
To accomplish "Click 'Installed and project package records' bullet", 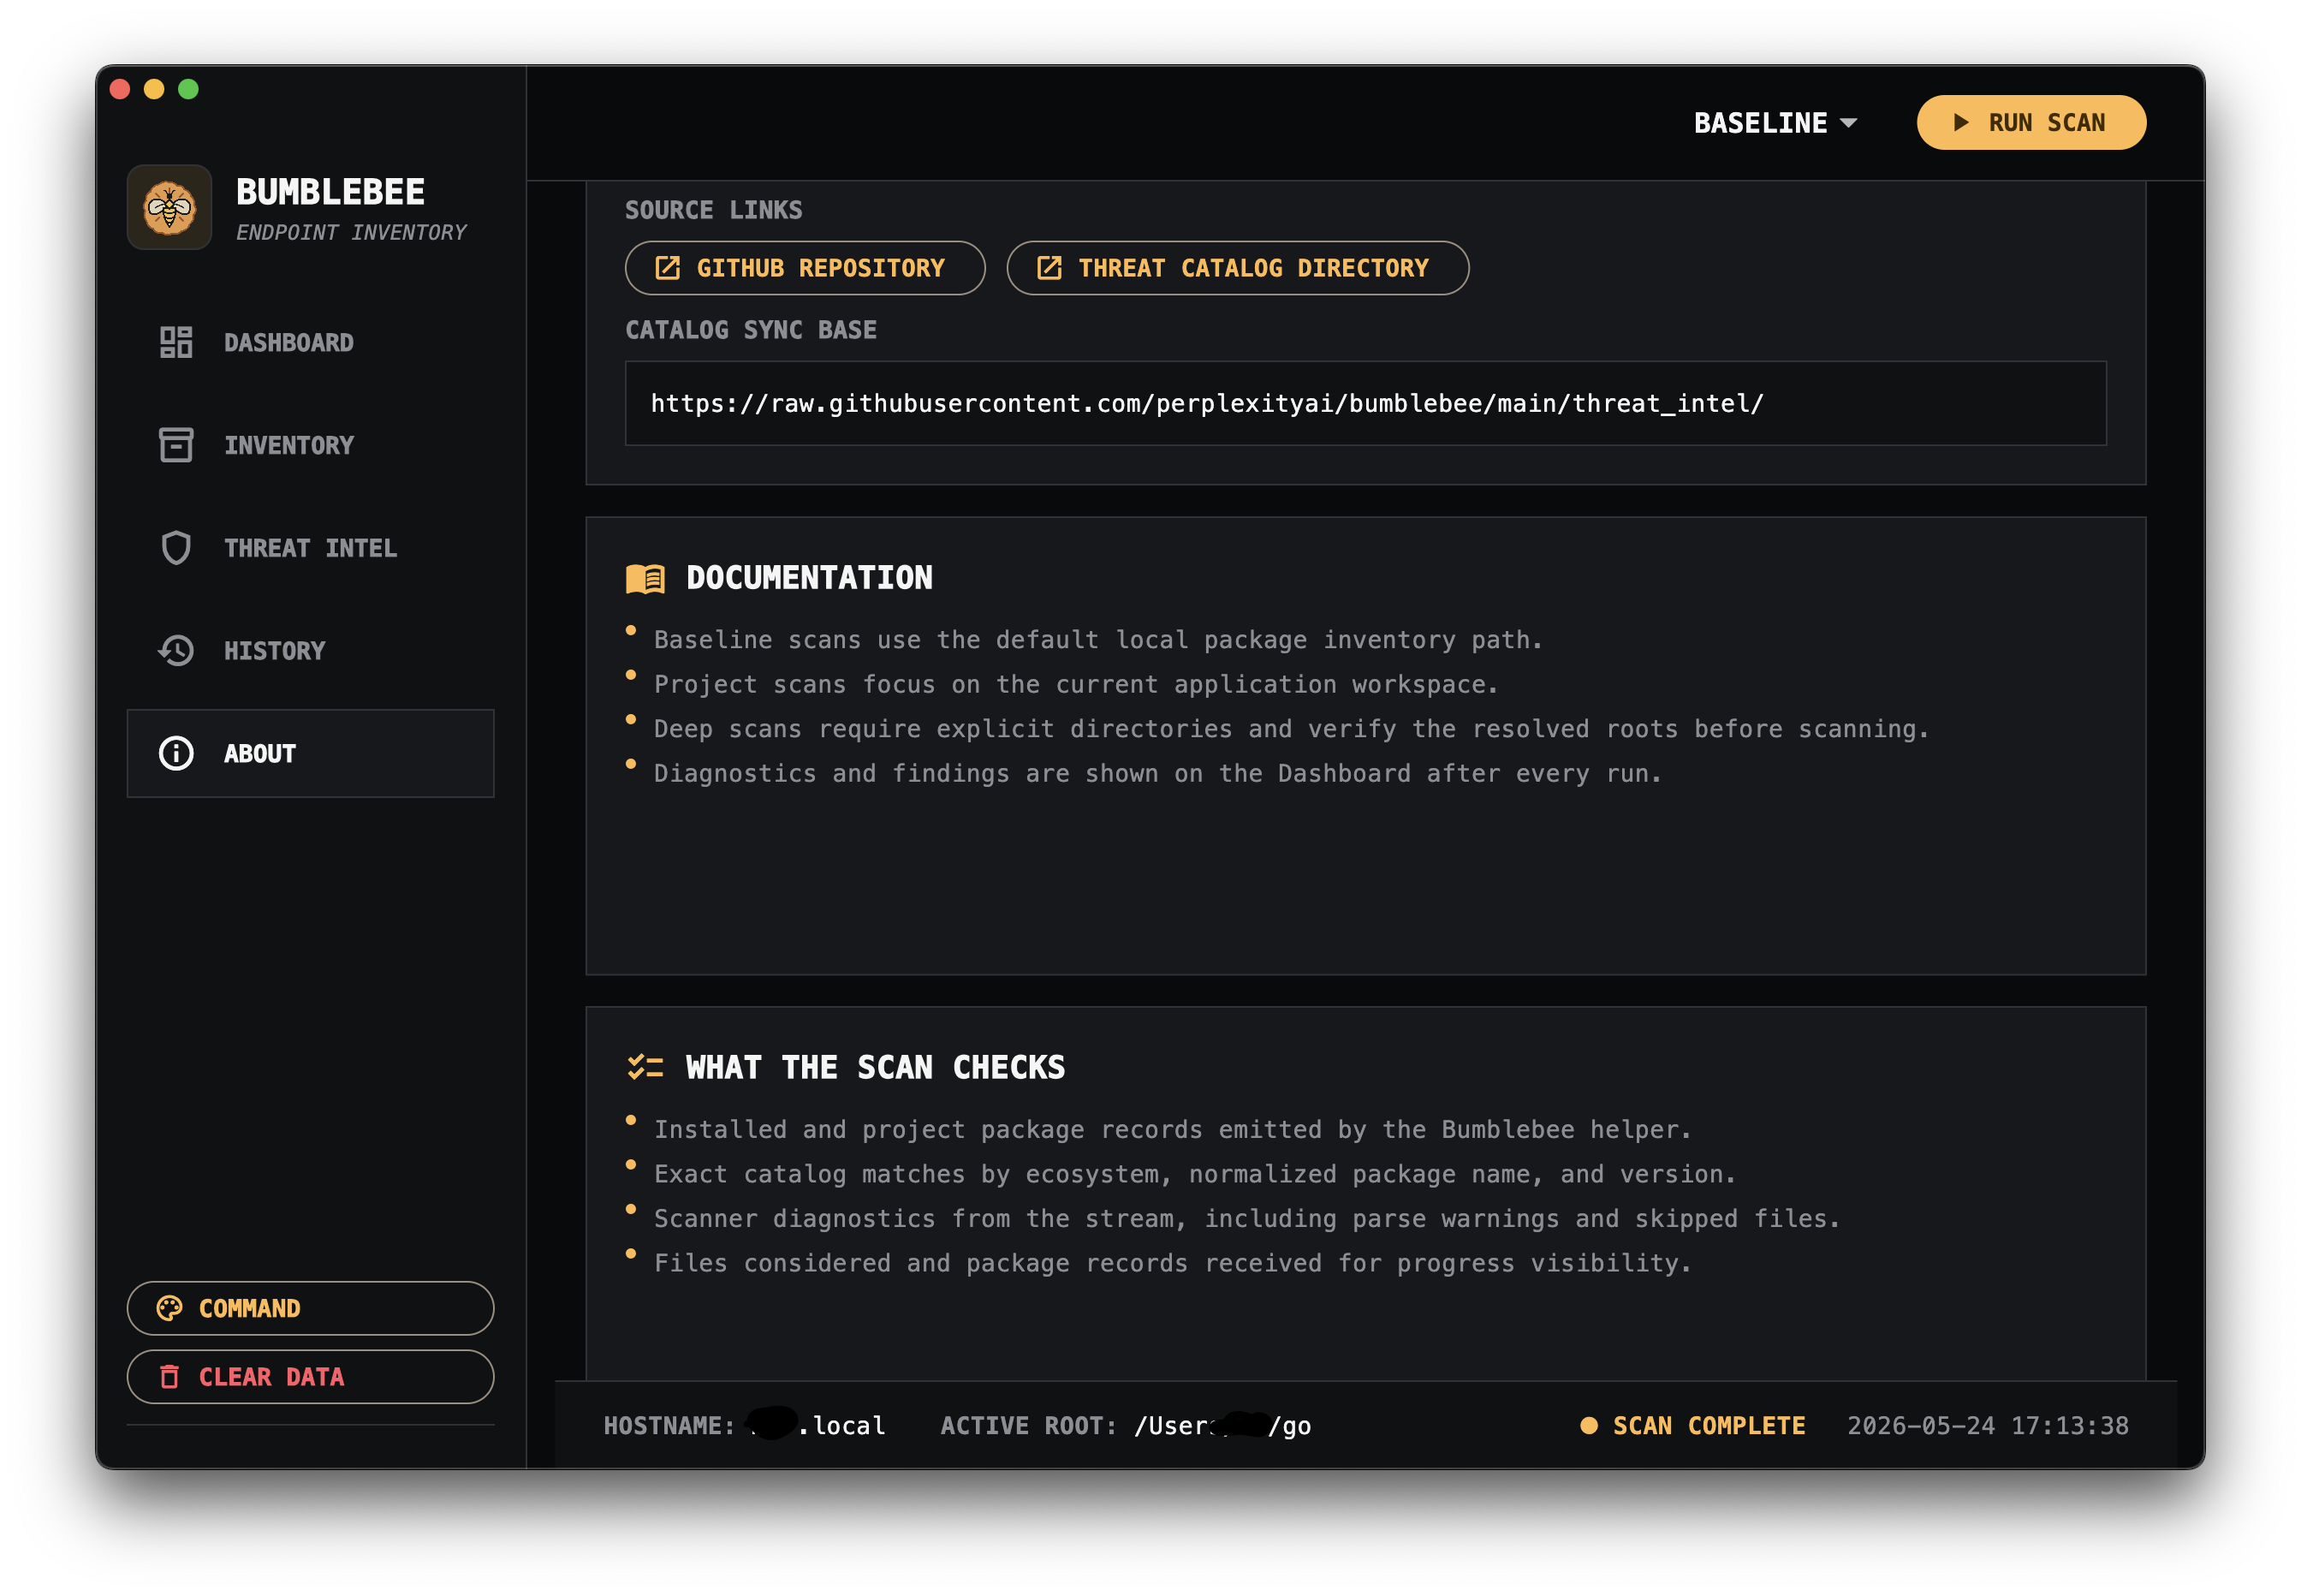I will (1173, 1129).
